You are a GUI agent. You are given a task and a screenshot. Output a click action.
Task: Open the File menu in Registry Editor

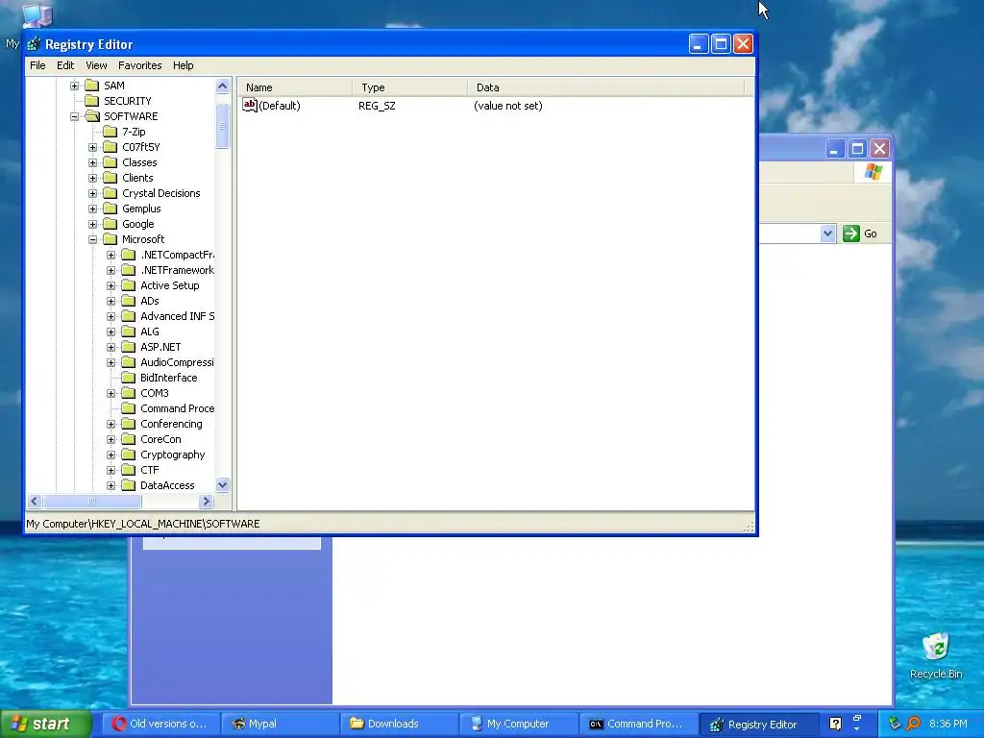point(37,65)
